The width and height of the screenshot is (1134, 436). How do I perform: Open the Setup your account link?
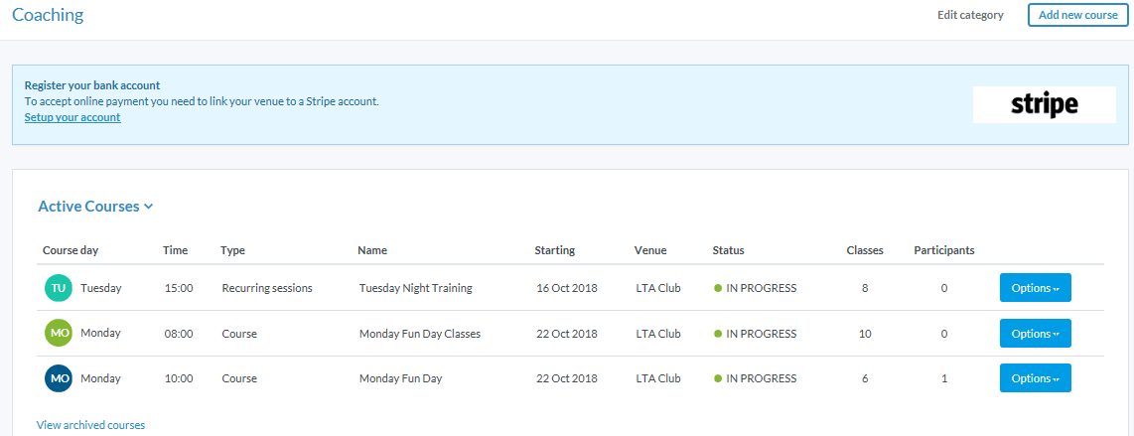(72, 117)
